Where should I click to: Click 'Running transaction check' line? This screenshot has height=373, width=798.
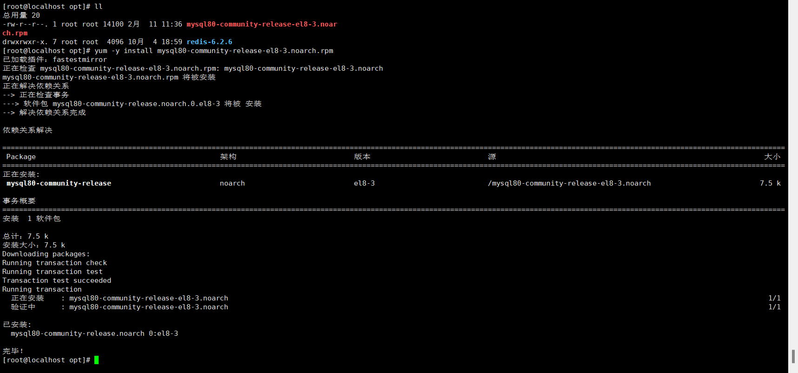coord(54,263)
